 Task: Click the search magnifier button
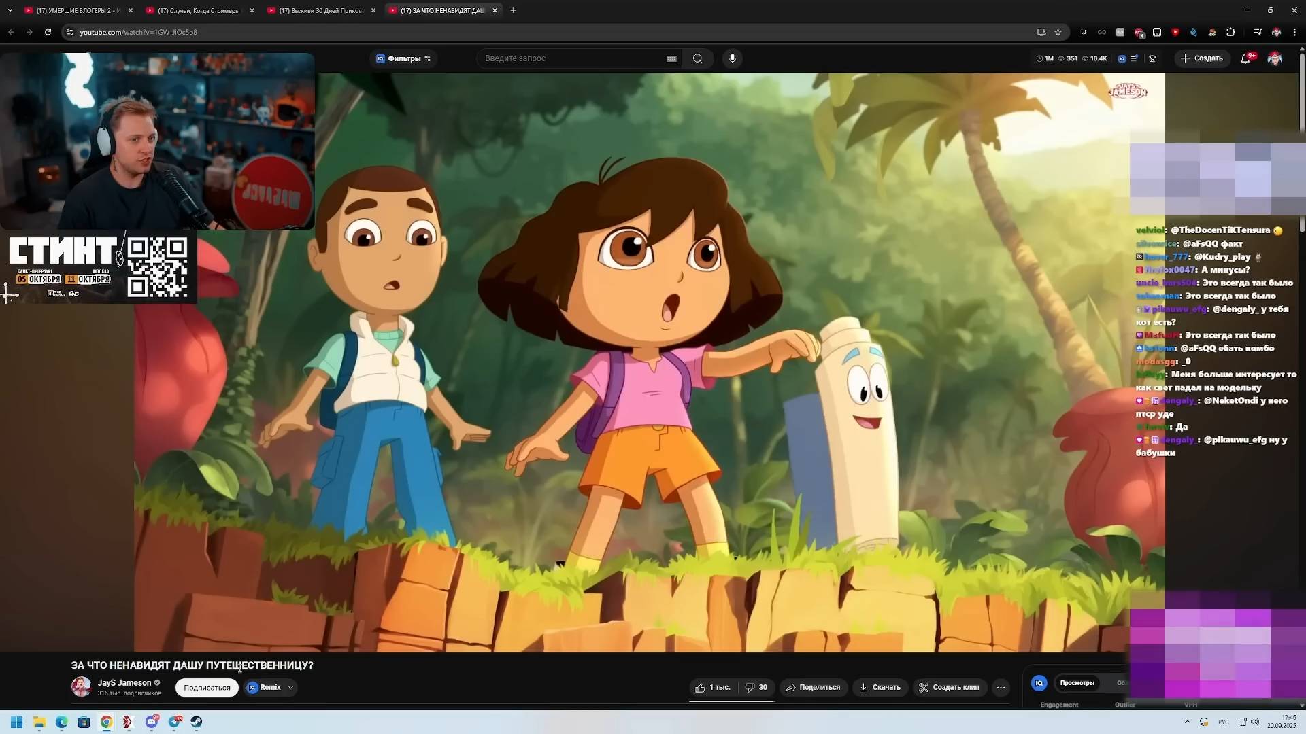tap(697, 58)
